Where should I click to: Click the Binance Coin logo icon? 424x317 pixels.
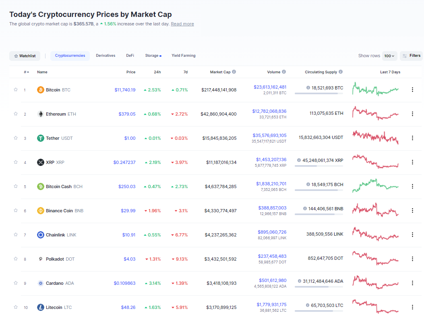41,211
